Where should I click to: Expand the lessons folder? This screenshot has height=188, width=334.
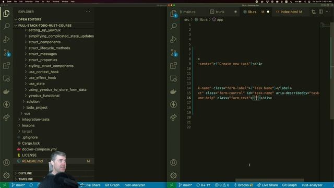[28, 125]
